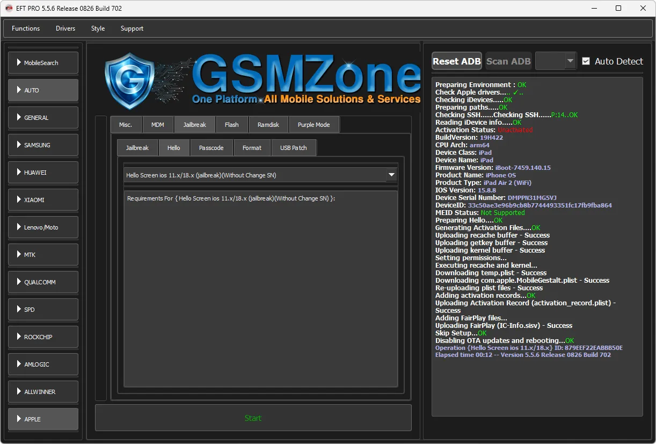Open the Format sub-tab

pyautogui.click(x=252, y=148)
